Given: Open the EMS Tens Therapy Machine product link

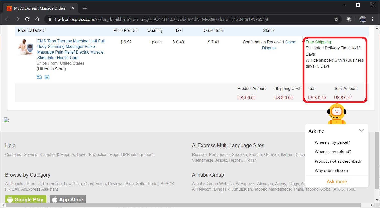Looking at the screenshot, I should pyautogui.click(x=71, y=49).
